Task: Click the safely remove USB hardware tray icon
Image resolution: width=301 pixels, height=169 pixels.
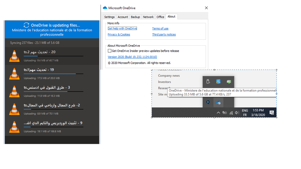Action: (208, 81)
